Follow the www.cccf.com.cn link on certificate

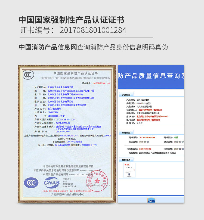click(x=78, y=174)
